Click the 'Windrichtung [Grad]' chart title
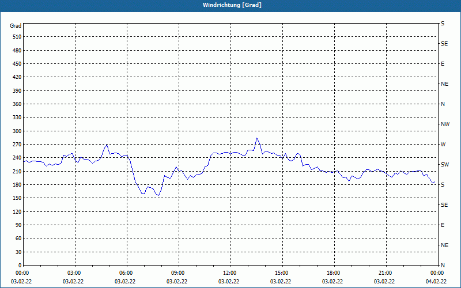This screenshot has height=288, width=461. 232,5
